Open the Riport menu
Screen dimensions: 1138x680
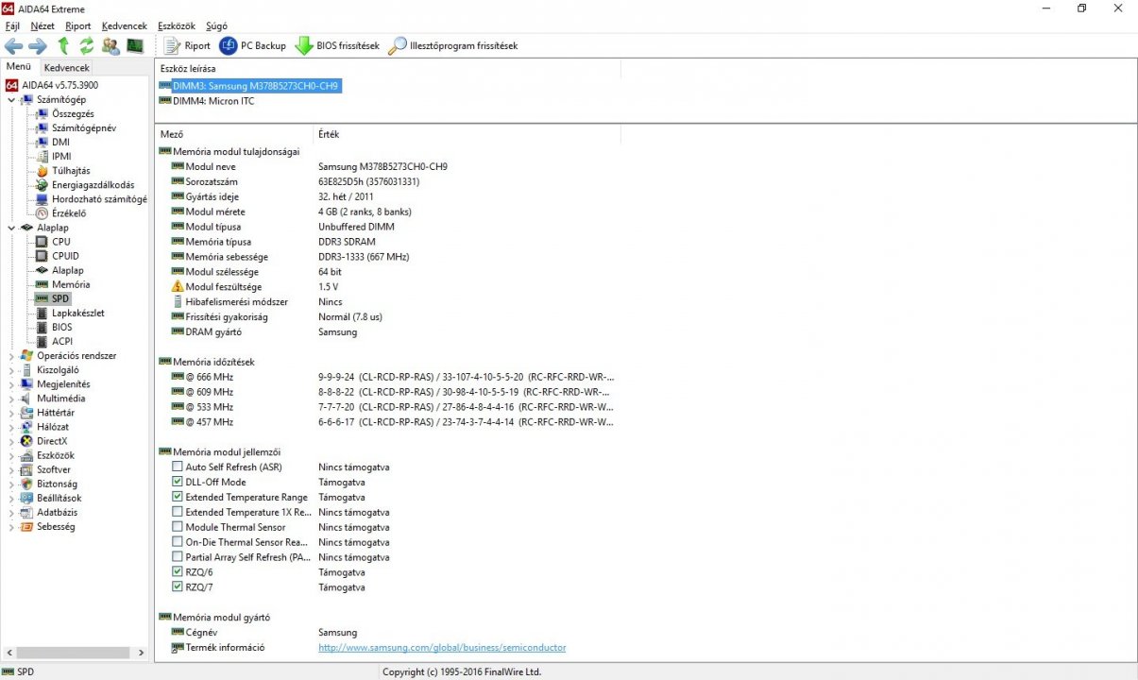pyautogui.click(x=78, y=25)
